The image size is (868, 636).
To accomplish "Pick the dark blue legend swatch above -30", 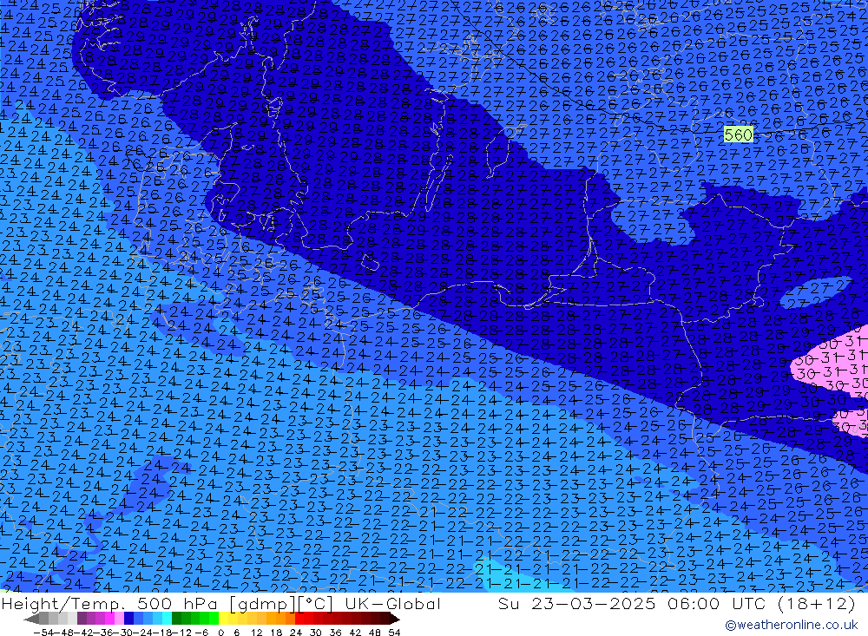I will coord(128,619).
